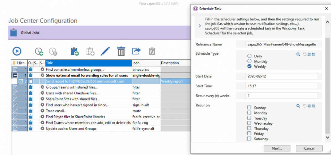Click the remove schedule clock icon
This screenshot has height=155, width=331.
[x=53, y=51]
